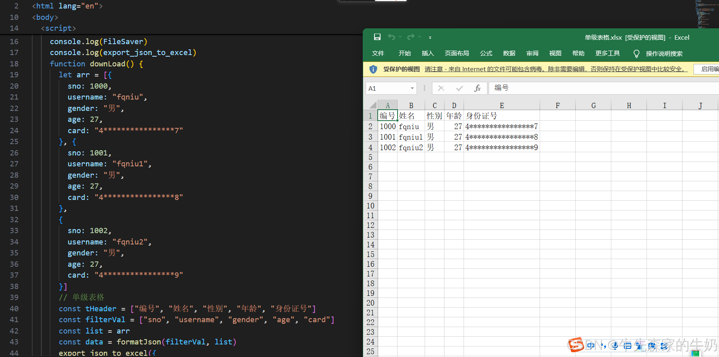The width and height of the screenshot is (719, 357).
Task: Click the select-all corner triangle in Excel
Action: tap(372, 105)
